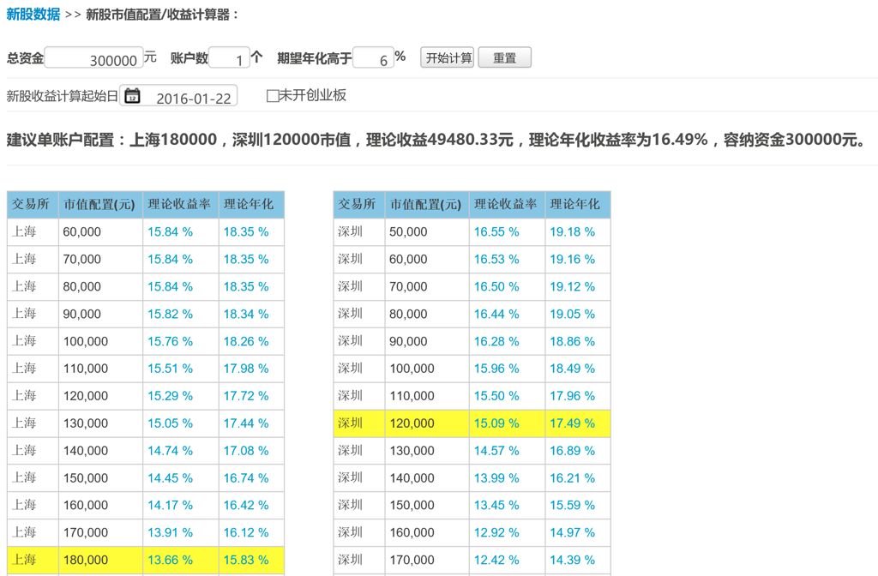The height and width of the screenshot is (576, 878).
Task: Click 15.76 % yield in 上海 100,000 row
Action: (x=171, y=341)
